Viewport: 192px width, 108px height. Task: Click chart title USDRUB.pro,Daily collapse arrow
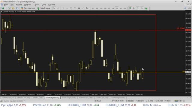(x=2, y=12)
